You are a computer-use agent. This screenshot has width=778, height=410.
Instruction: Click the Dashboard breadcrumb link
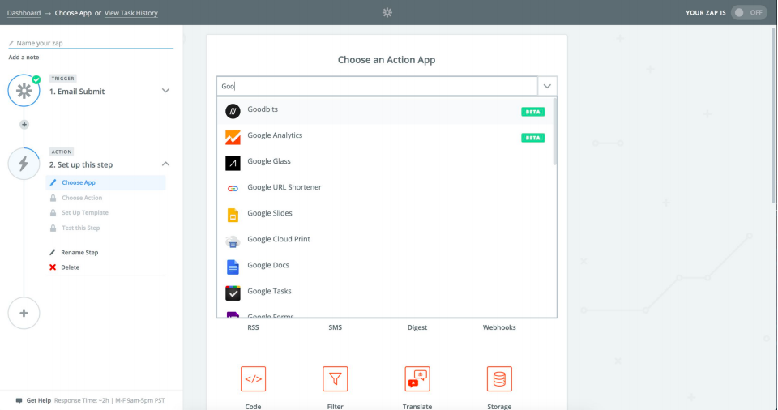pyautogui.click(x=24, y=13)
